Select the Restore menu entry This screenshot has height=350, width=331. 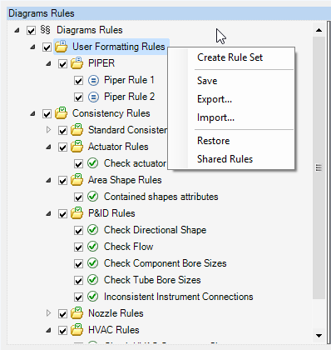tap(213, 141)
